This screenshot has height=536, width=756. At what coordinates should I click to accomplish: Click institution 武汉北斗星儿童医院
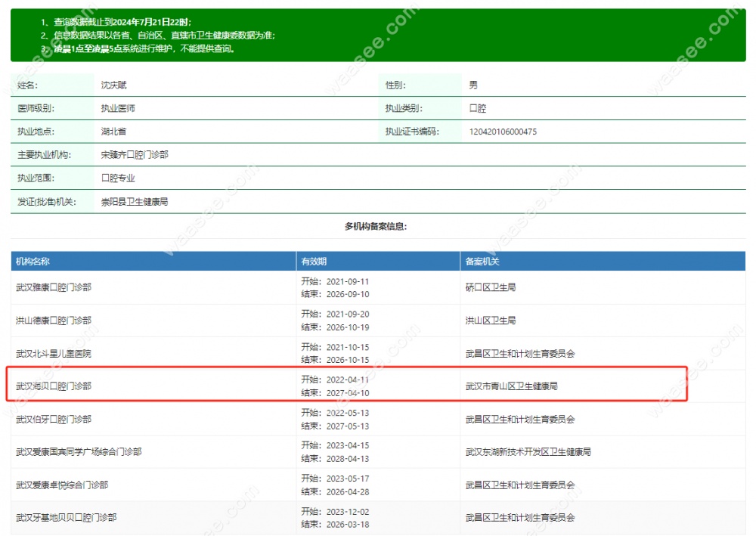pyautogui.click(x=54, y=353)
